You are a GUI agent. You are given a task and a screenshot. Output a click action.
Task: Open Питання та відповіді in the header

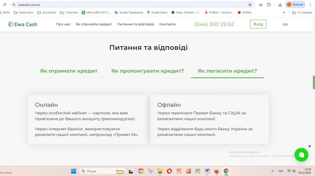(135, 24)
